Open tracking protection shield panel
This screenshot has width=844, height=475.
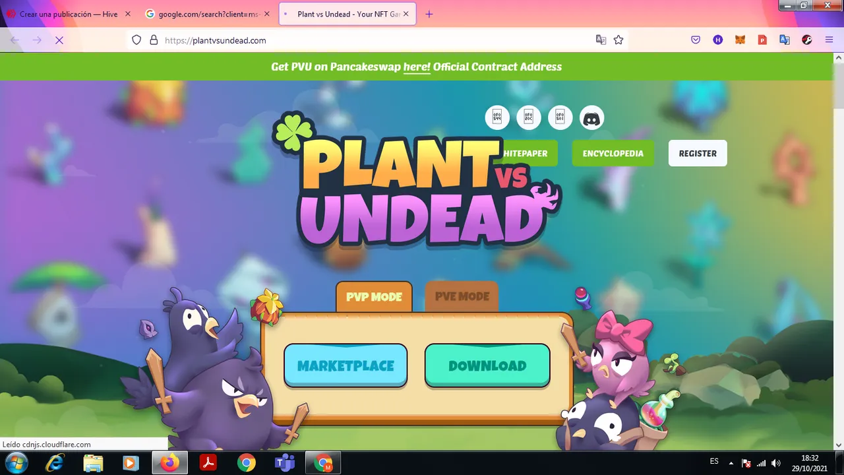[x=136, y=40]
